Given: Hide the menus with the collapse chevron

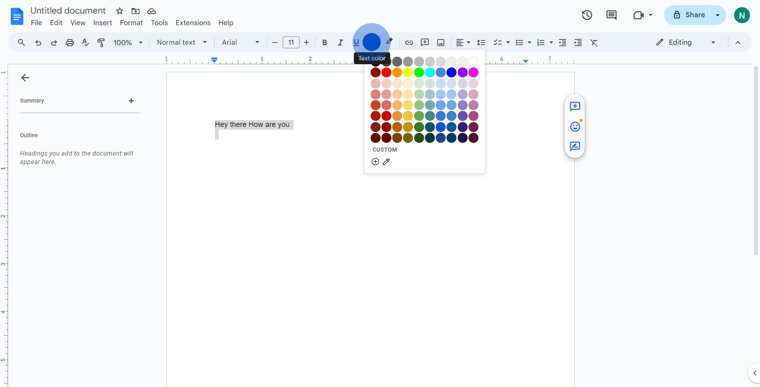Looking at the screenshot, I should (738, 42).
